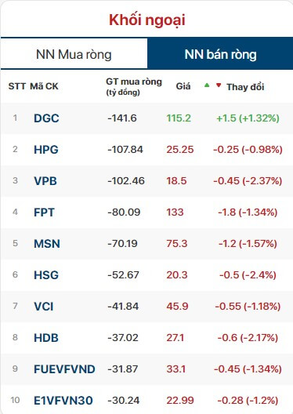This screenshot has width=293, height=414.
Task: Click DGC price value 115.2
Action: [179, 118]
